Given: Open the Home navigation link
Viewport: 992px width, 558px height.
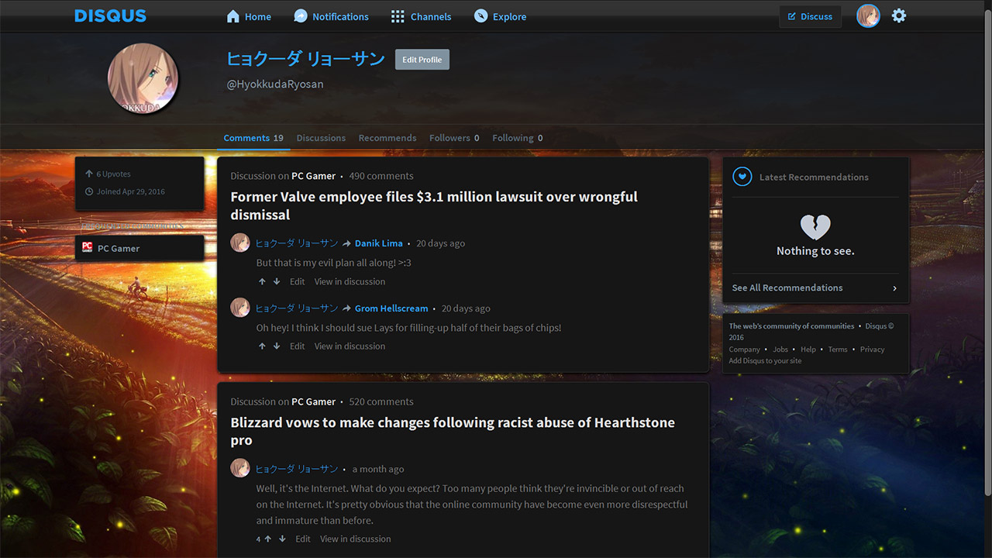Looking at the screenshot, I should pyautogui.click(x=258, y=16).
